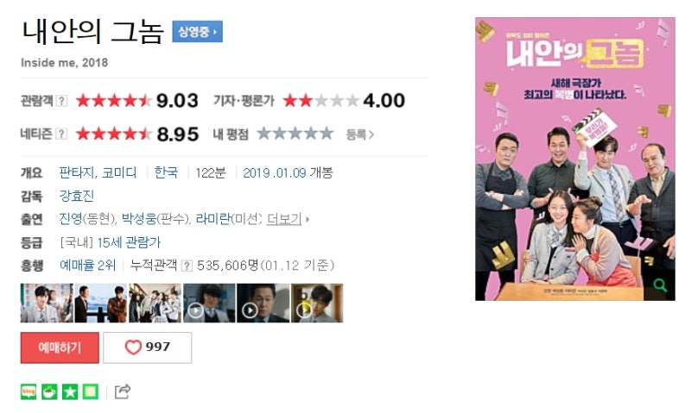Viewport: 691px width, 413px height.
Task: Click the 관람객 help question-mark icon
Action: 62,101
